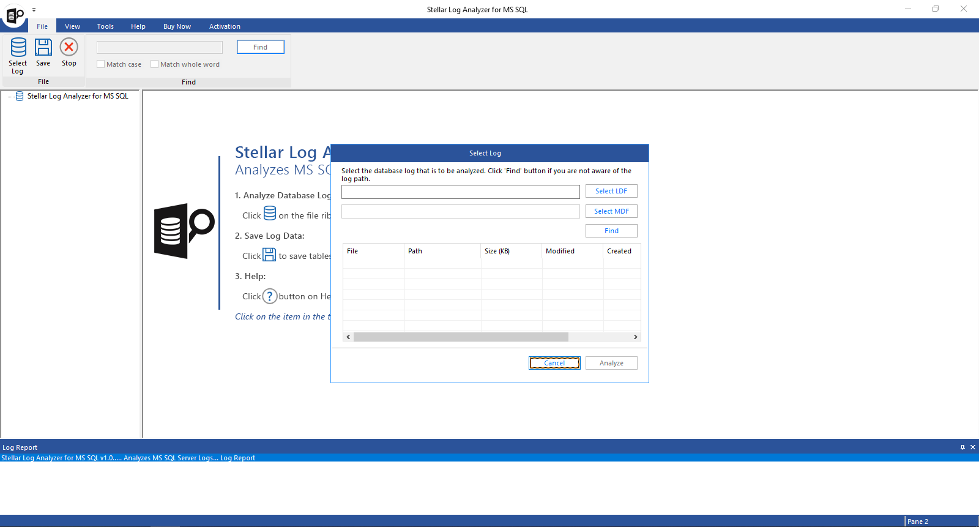Click the horizontal scrollbar thumb in file list

pos(461,337)
